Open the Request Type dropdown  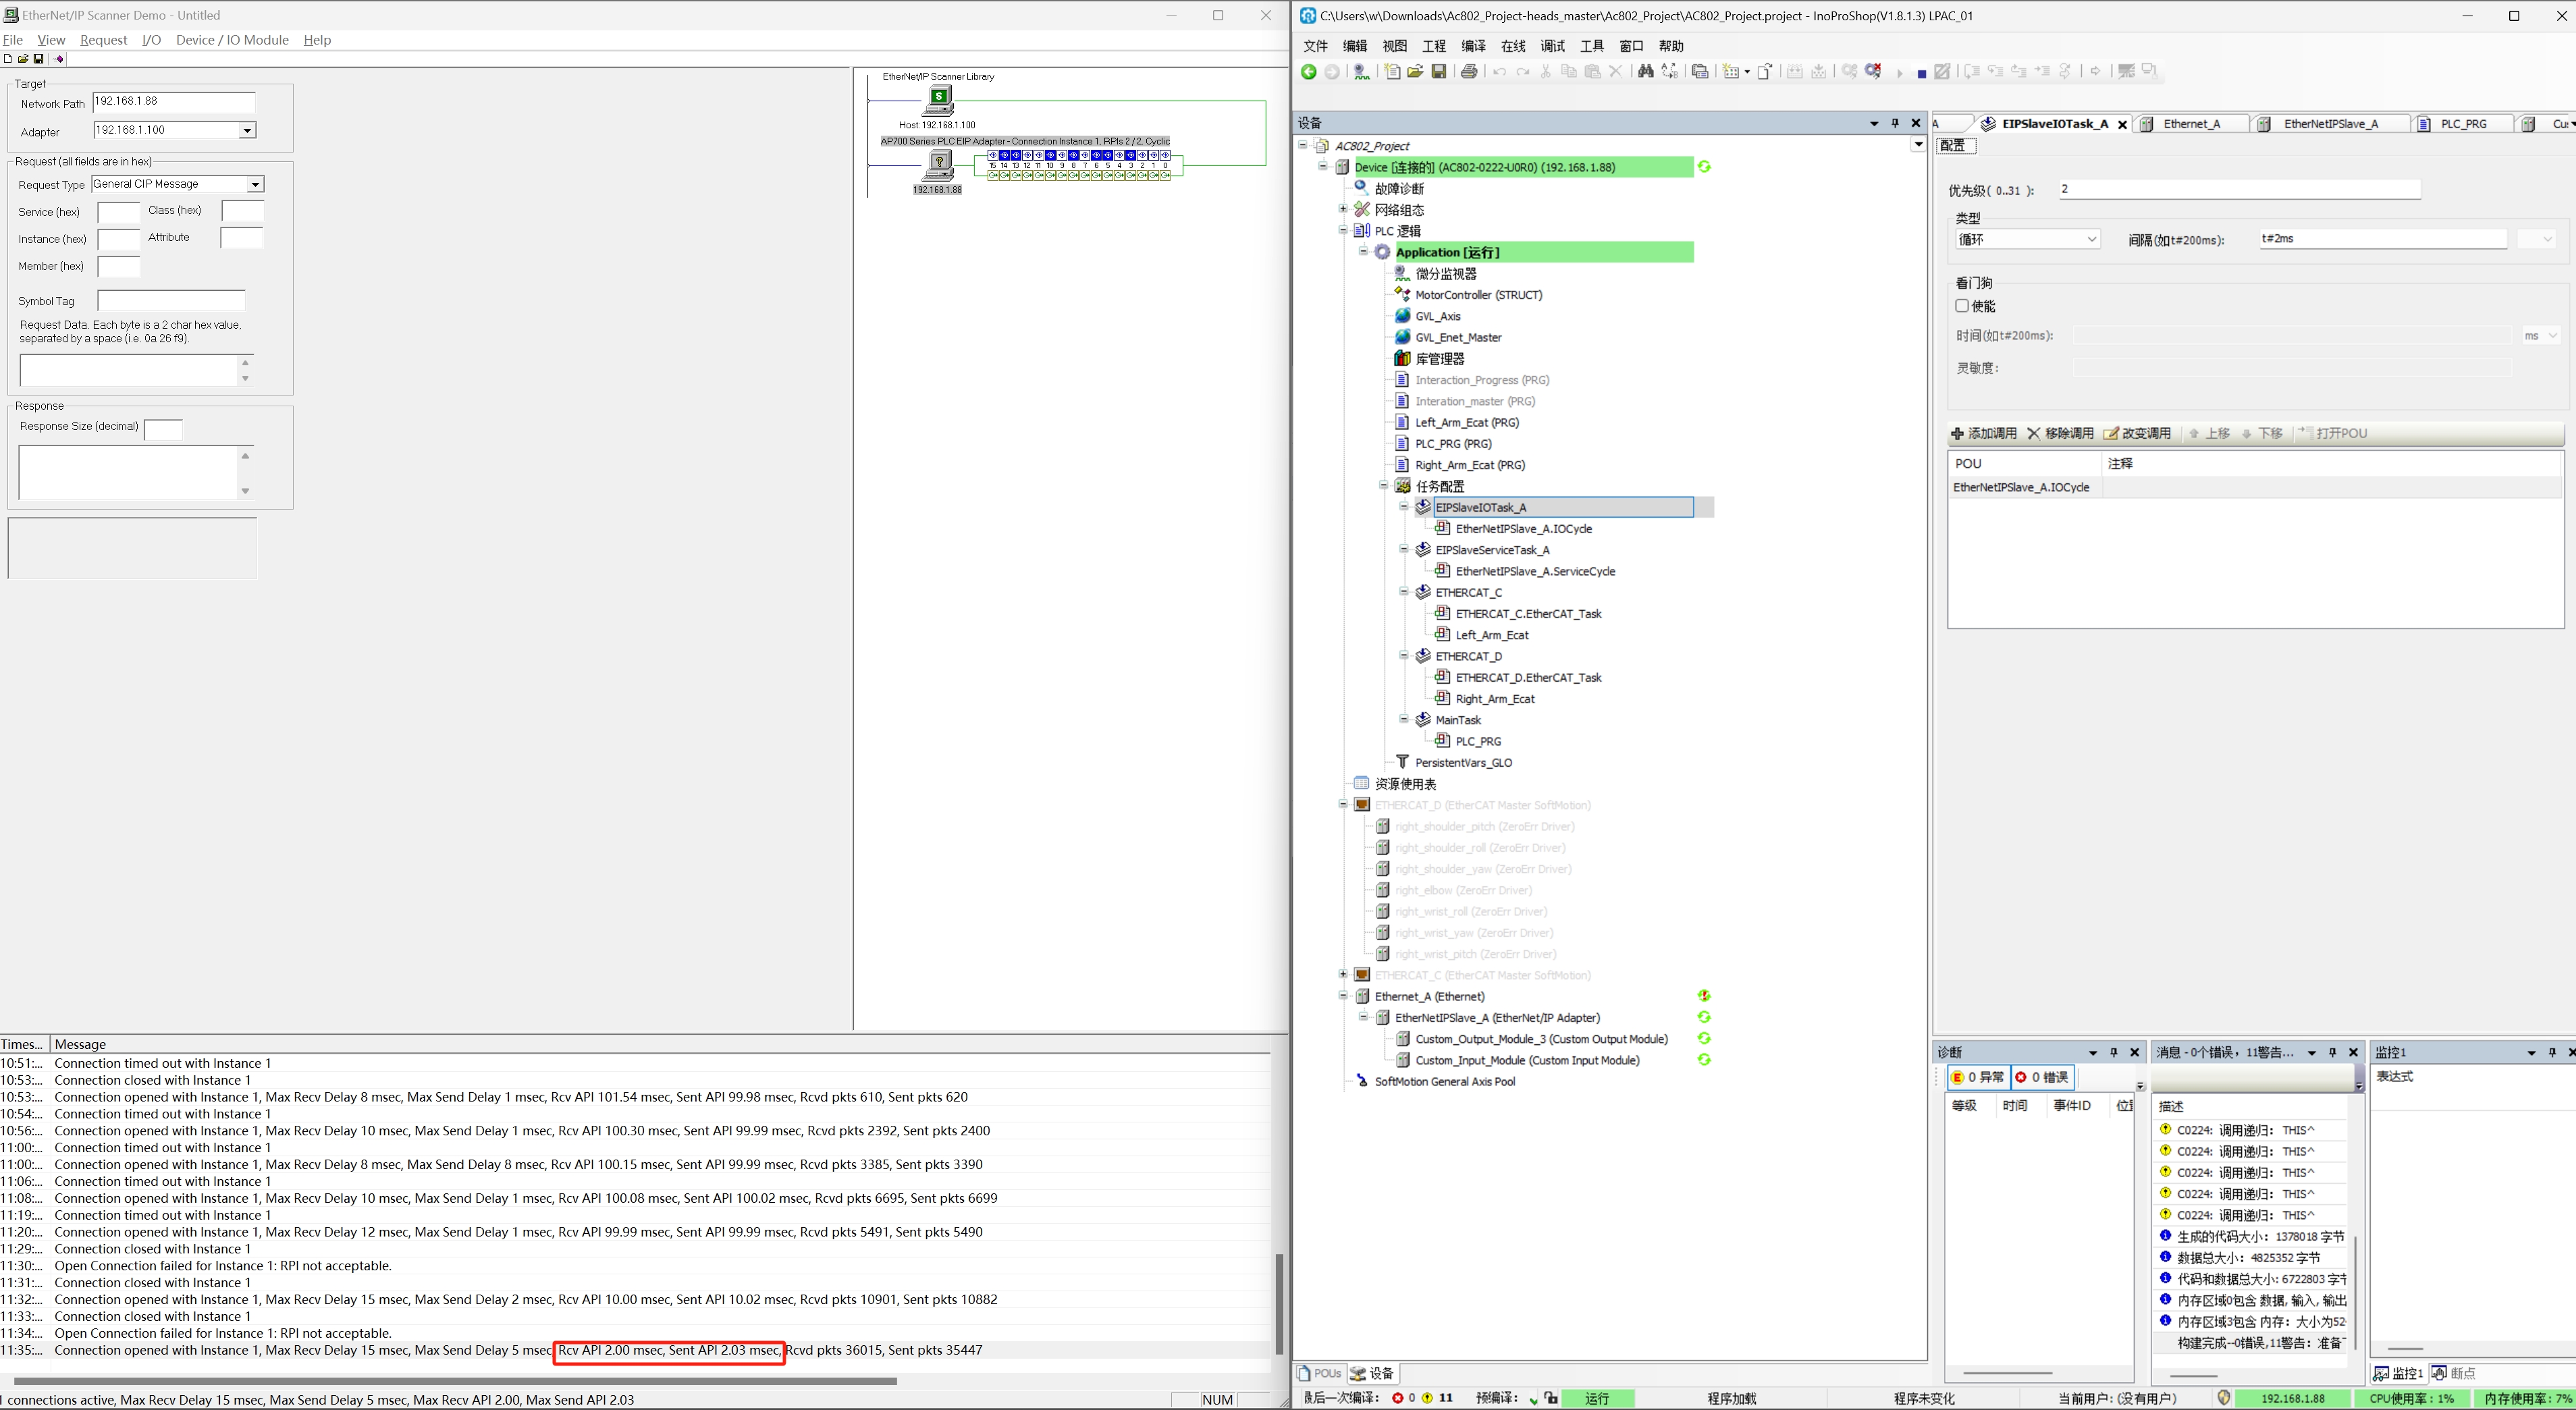click(255, 185)
